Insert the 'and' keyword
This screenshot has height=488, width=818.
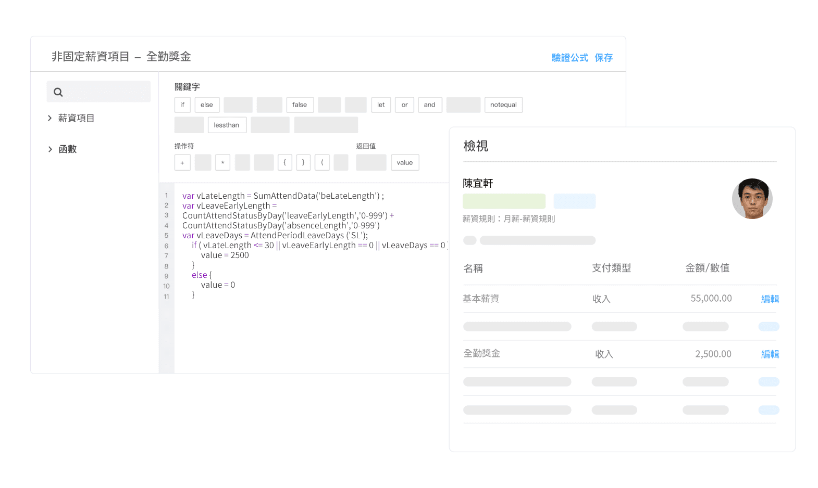(x=430, y=105)
